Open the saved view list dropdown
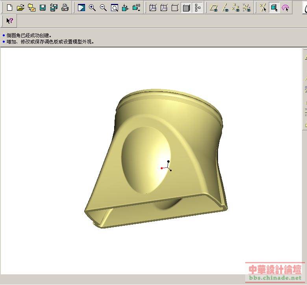The image size is (307, 285). coord(137,7)
